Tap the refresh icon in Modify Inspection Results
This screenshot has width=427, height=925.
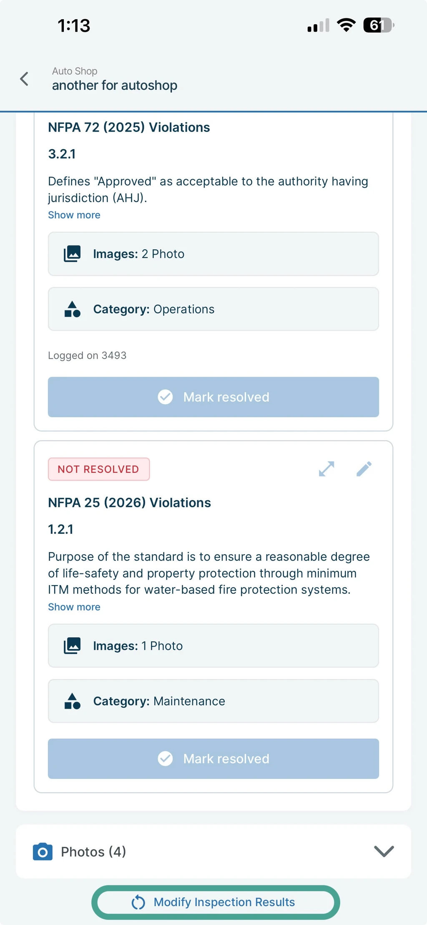(x=138, y=902)
